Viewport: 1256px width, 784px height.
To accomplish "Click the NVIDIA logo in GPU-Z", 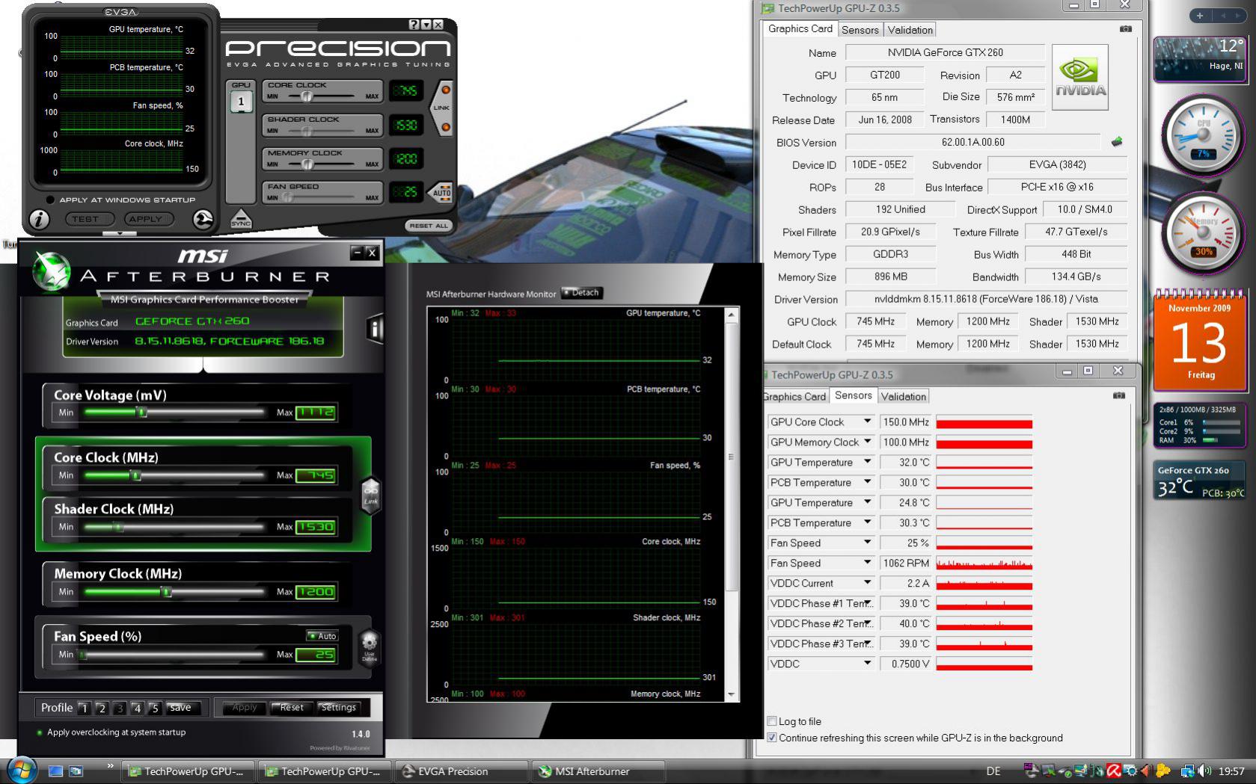I will pyautogui.click(x=1080, y=77).
